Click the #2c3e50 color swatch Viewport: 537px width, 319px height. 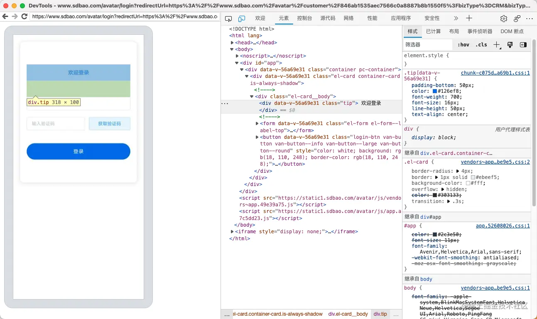point(435,235)
